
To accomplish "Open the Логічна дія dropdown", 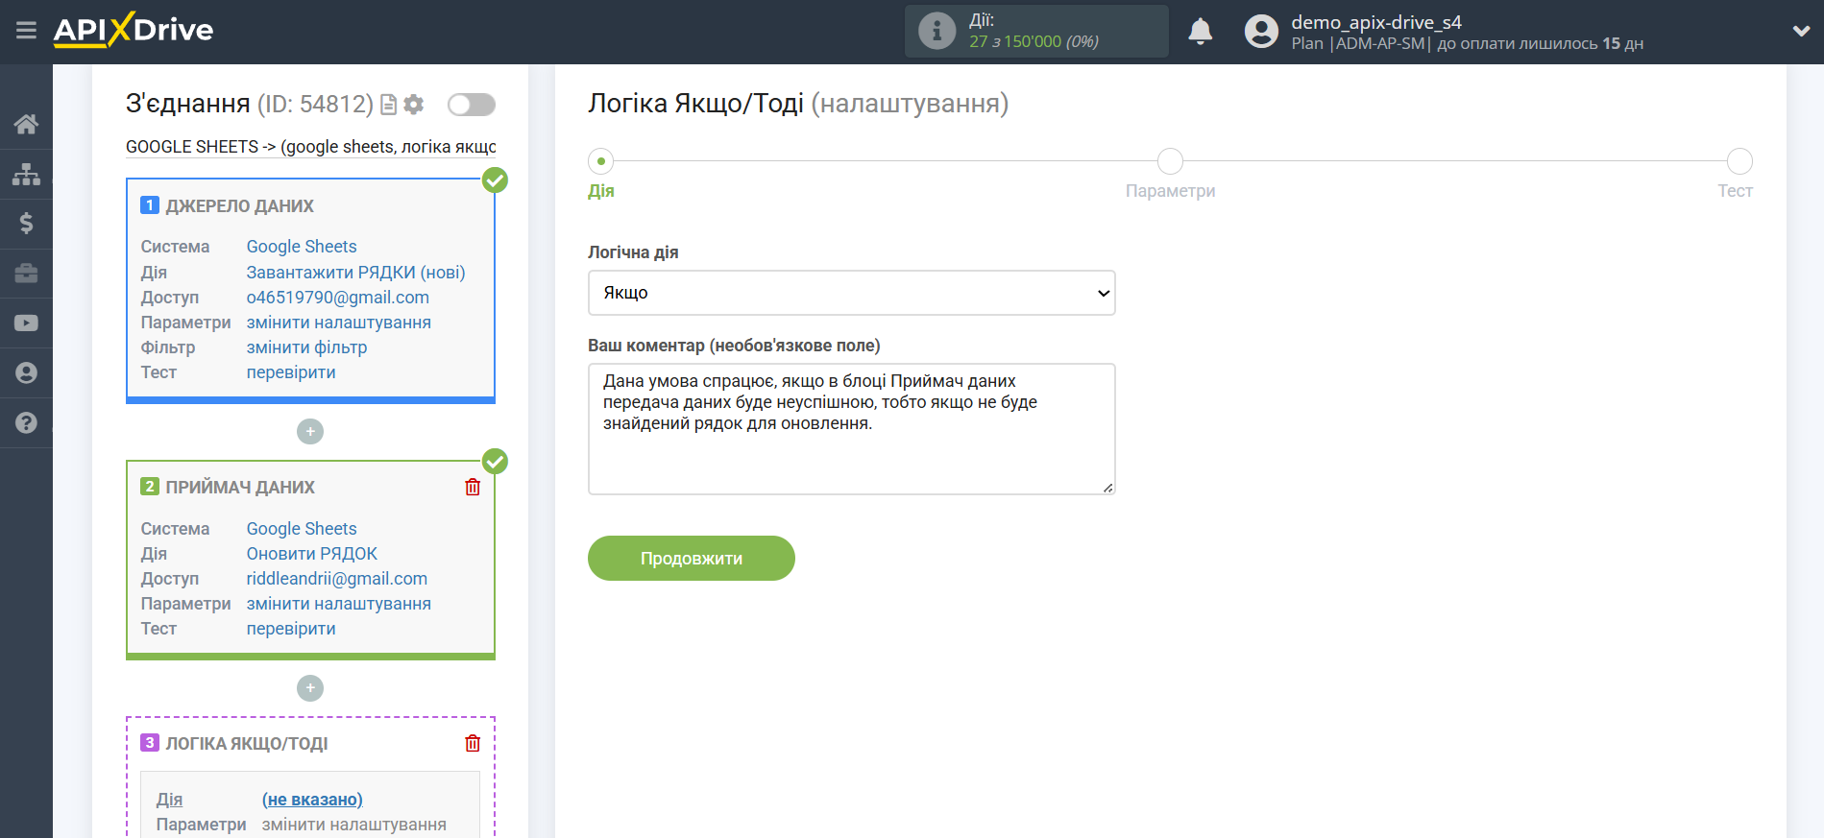I will coord(851,293).
